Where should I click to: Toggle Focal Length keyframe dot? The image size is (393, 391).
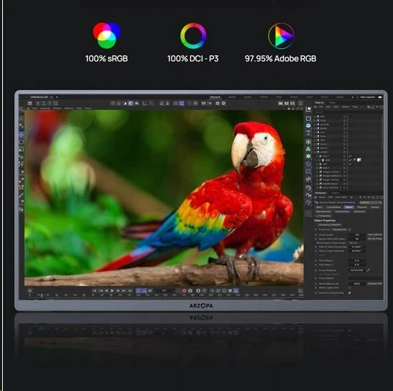tap(316, 235)
